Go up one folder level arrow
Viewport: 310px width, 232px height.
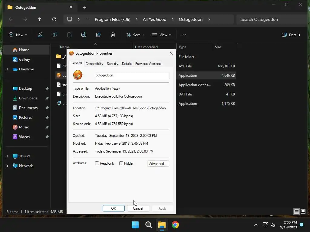[40, 19]
